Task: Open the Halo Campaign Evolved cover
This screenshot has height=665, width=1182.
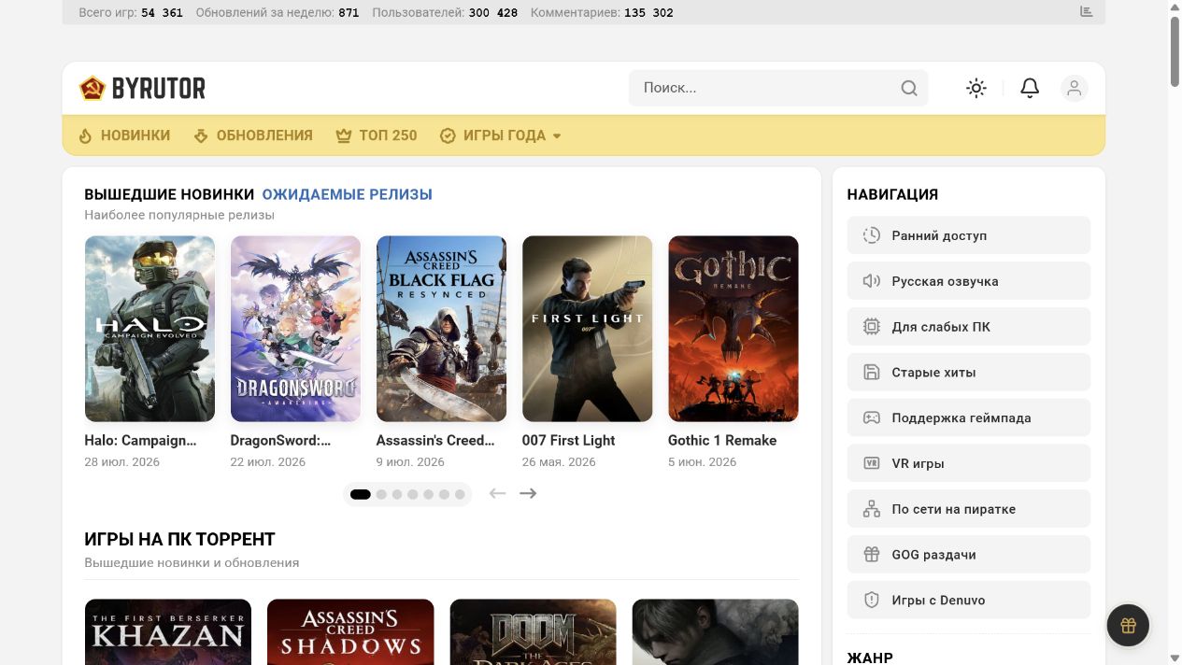Action: pos(150,329)
